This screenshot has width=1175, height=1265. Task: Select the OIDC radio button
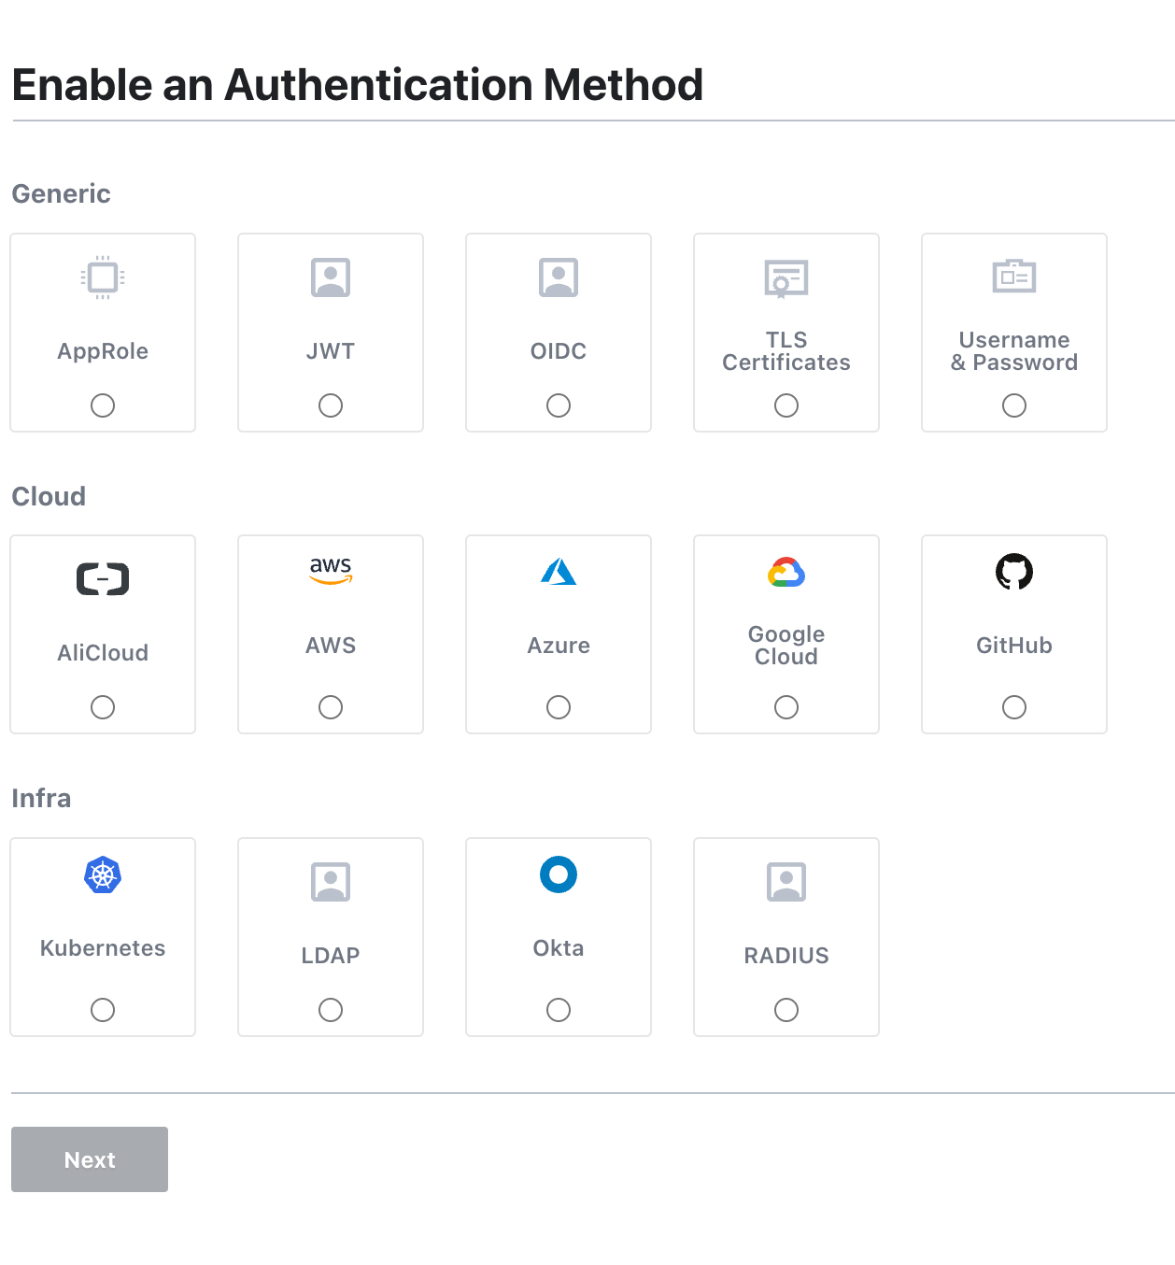558,405
